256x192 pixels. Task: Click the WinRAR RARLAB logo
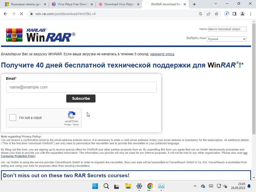[41, 35]
